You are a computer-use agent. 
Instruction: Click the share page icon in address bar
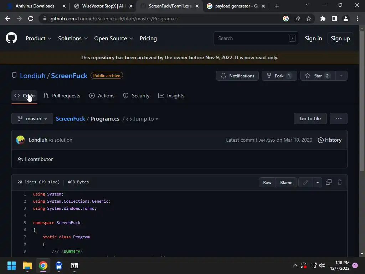(x=297, y=19)
